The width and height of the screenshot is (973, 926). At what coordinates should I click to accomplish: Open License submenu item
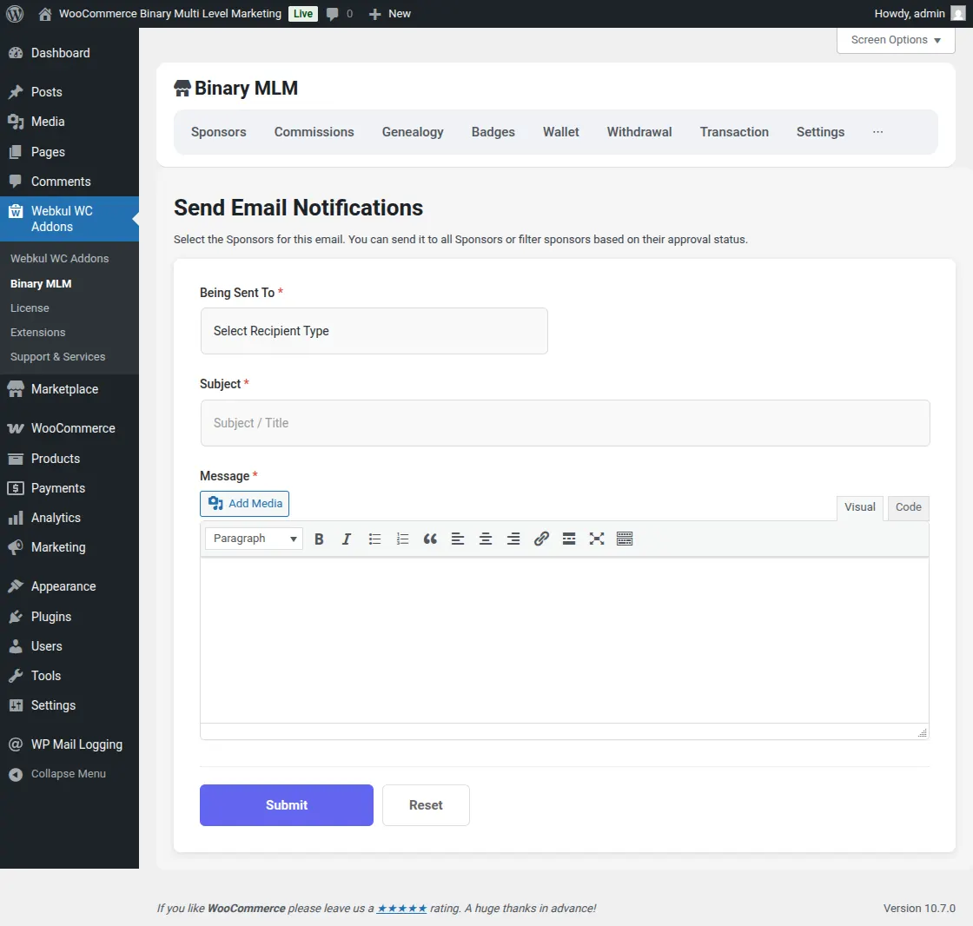30,308
